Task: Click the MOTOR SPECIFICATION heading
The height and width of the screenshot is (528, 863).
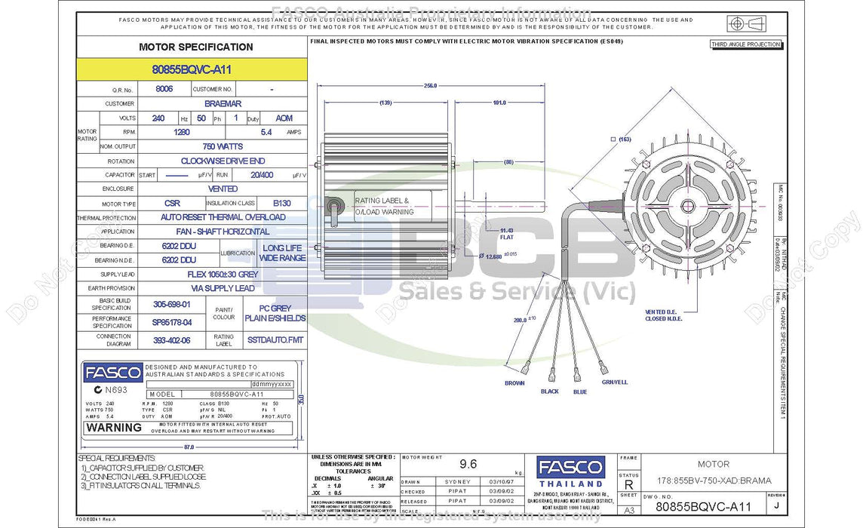Action: [x=195, y=47]
